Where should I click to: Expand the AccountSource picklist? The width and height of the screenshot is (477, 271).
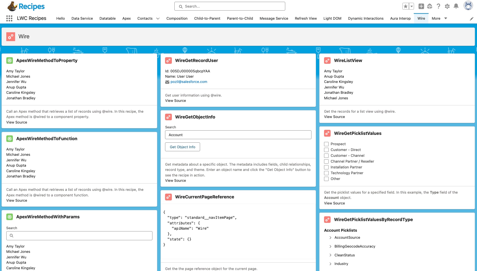pos(330,237)
